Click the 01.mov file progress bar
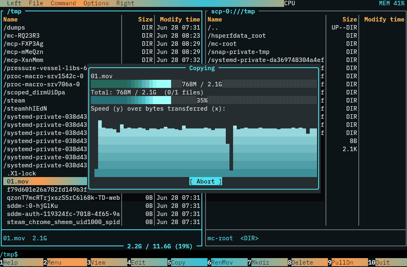Screen dimensions: 407x267 click(x=204, y=84)
